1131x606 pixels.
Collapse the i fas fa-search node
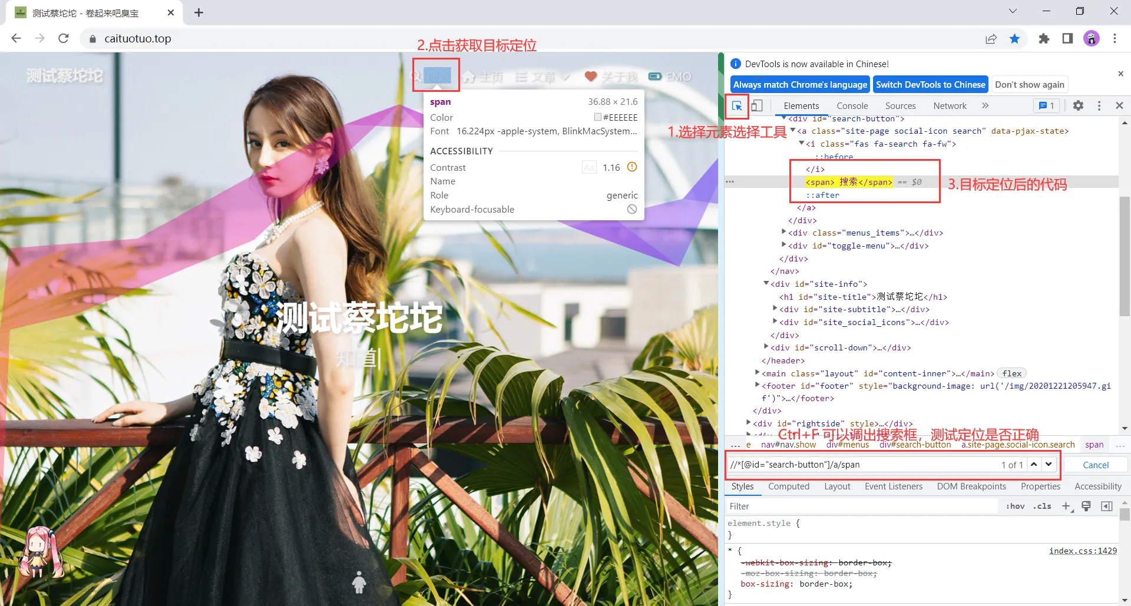tap(802, 143)
